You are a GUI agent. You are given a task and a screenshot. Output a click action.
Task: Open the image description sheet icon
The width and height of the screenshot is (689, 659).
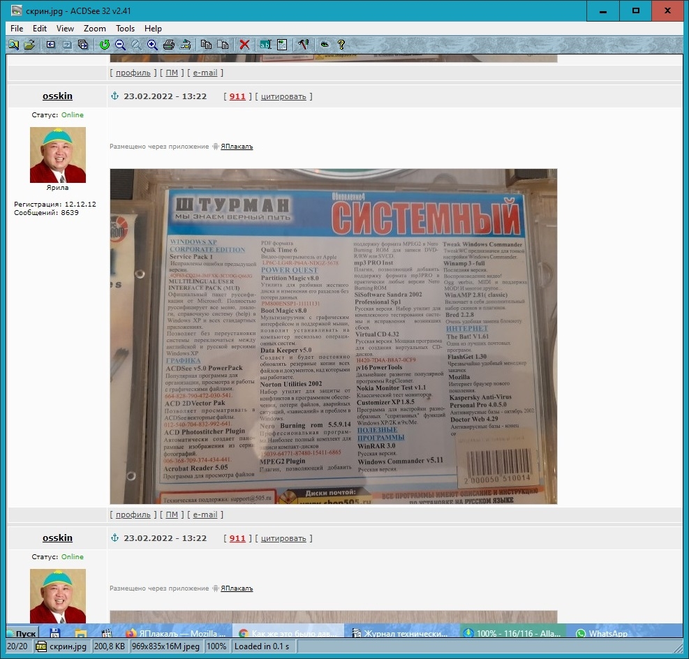click(x=282, y=45)
